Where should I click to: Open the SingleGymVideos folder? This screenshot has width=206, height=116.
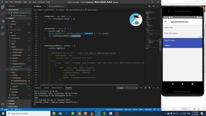[18, 64]
